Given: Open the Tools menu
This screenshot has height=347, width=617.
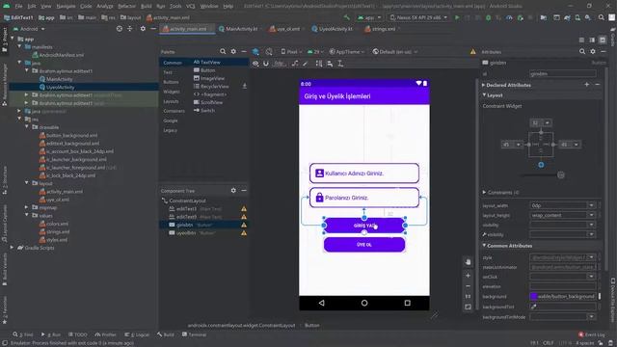Looking at the screenshot, I should pyautogui.click(x=175, y=7).
